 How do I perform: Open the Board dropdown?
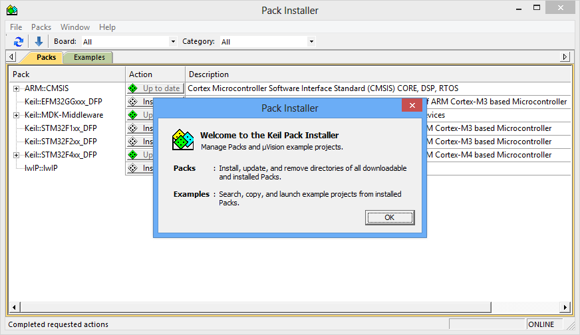[173, 41]
